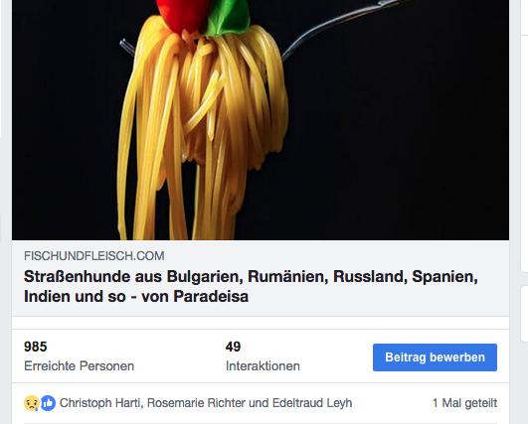Screen dimensions: 528x424
Task: Open the Straßenhunde aus Bulgarien headline
Action: [251, 287]
